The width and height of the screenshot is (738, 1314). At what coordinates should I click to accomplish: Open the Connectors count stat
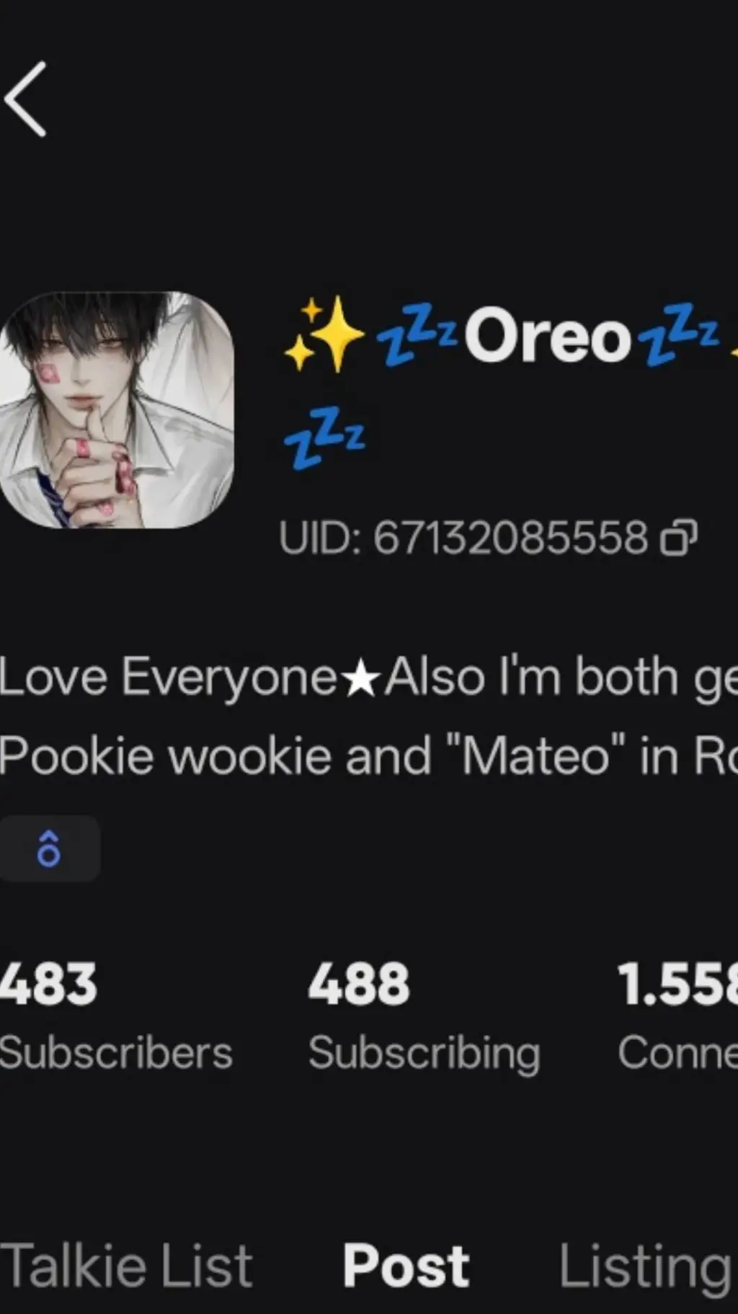click(677, 1016)
